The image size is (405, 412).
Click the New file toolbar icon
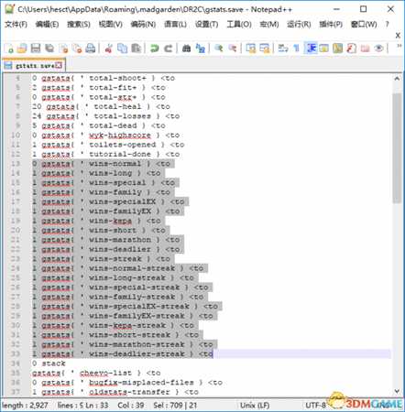(x=9, y=49)
